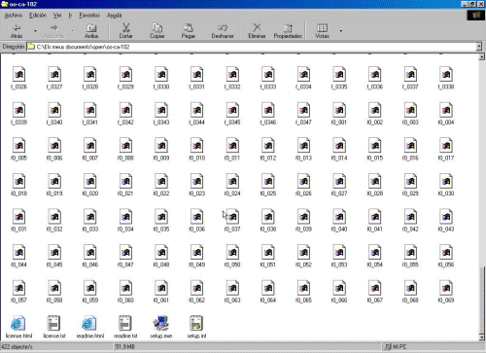Screen dimensions: 486x353
Task: Expand the Adelante history dropdown arrow
Action: click(73, 31)
